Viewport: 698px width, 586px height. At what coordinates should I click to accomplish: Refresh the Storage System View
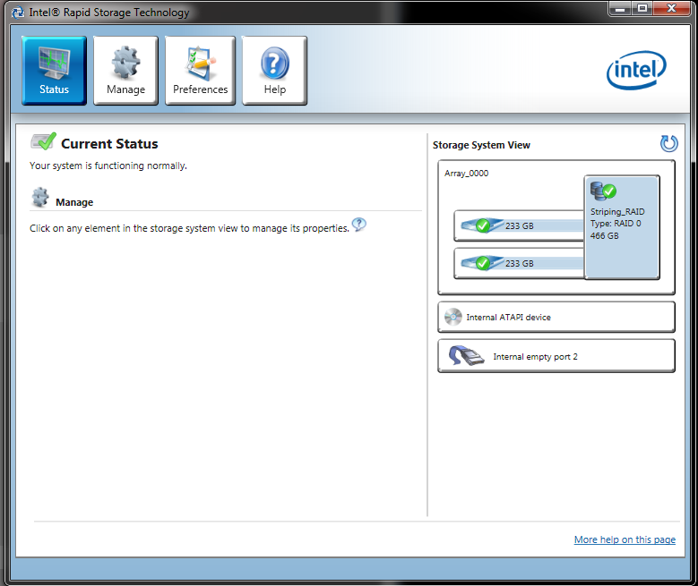click(x=668, y=144)
